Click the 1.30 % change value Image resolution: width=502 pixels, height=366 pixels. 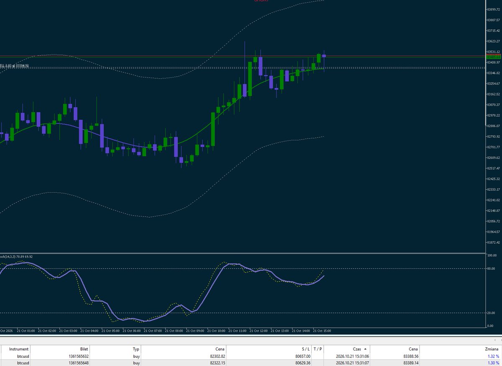[x=493, y=363]
